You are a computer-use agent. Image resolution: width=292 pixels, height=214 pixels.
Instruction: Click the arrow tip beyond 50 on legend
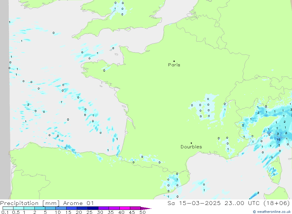[146, 208]
